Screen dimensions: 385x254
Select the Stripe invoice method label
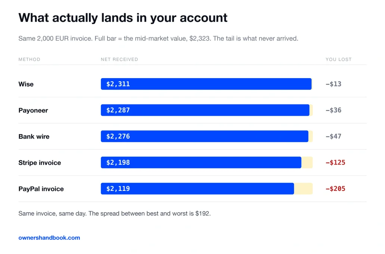[x=39, y=163]
